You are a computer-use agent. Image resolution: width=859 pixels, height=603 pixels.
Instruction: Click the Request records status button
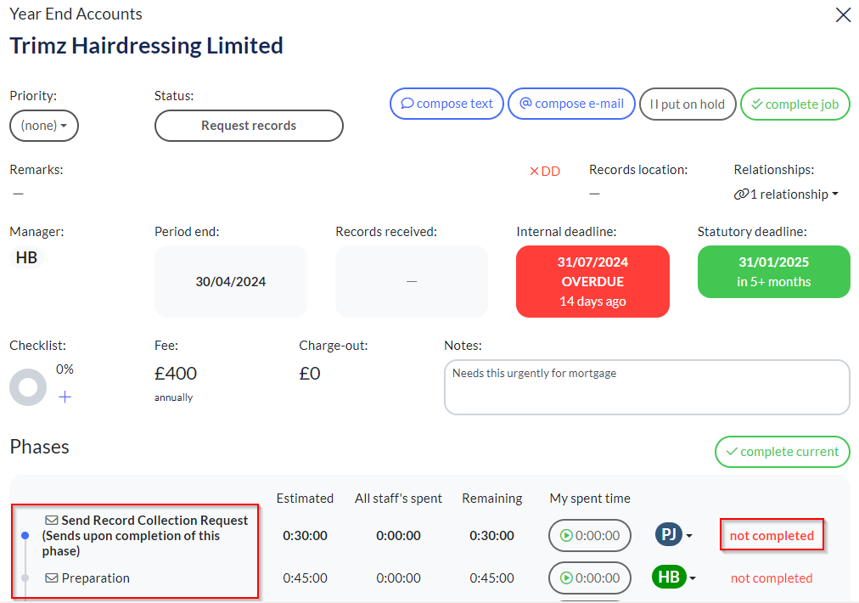pos(249,126)
